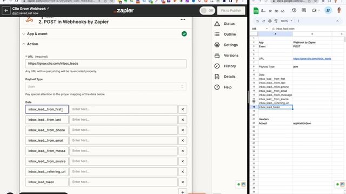Open History in the Zapier sidebar

[x=225, y=66]
